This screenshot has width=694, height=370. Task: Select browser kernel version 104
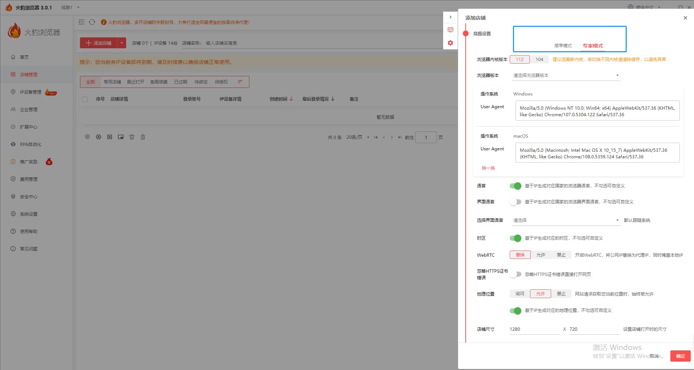coord(539,60)
